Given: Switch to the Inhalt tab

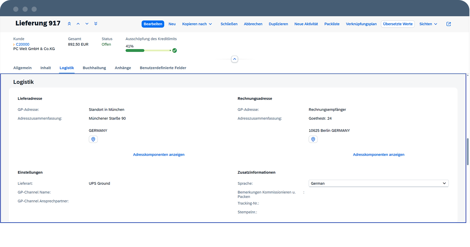Looking at the screenshot, I should [46, 68].
